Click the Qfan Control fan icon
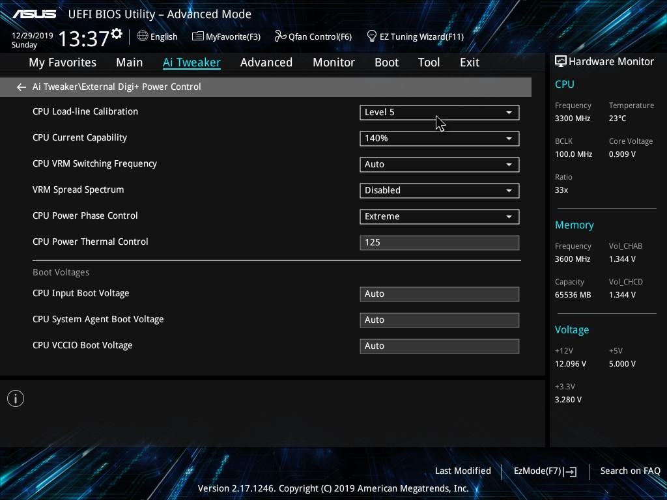 (x=280, y=36)
